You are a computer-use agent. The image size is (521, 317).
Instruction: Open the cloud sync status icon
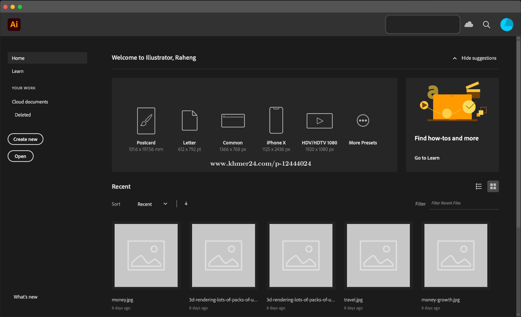(469, 24)
